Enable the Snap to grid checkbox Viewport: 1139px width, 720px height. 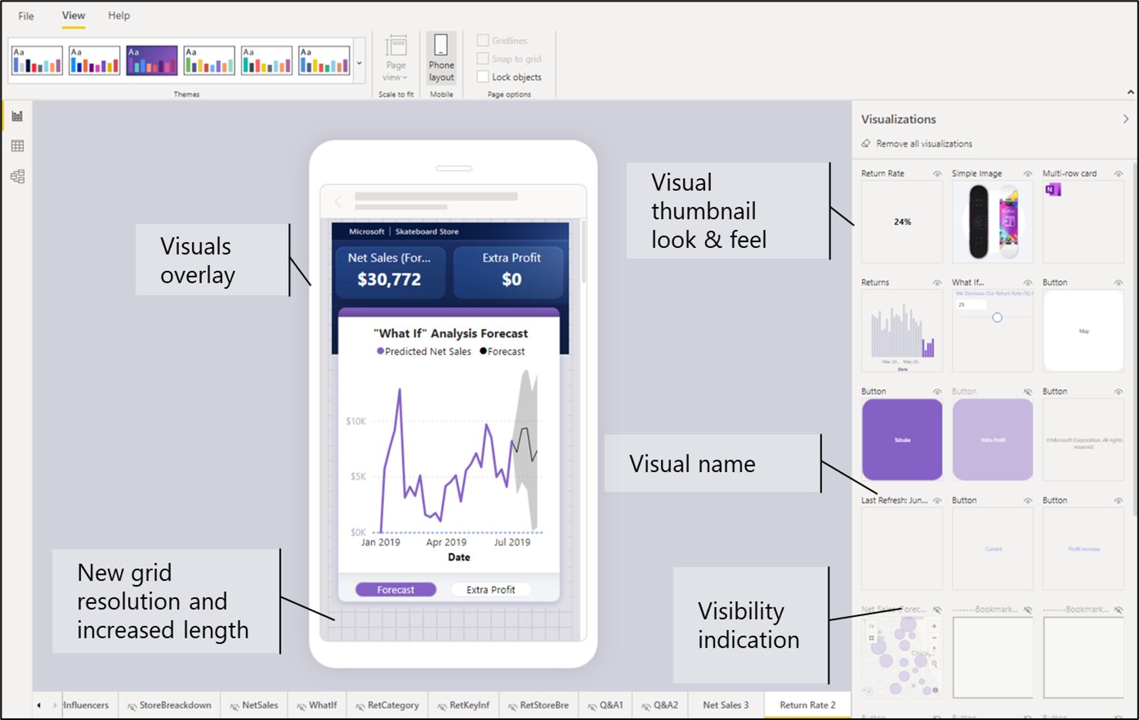coord(483,59)
